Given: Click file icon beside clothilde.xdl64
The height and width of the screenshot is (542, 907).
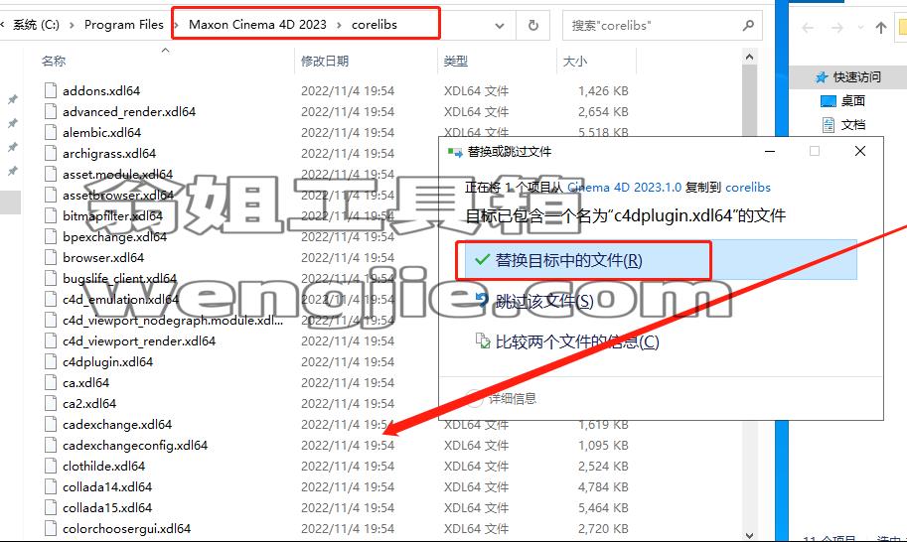Looking at the screenshot, I should (x=51, y=466).
